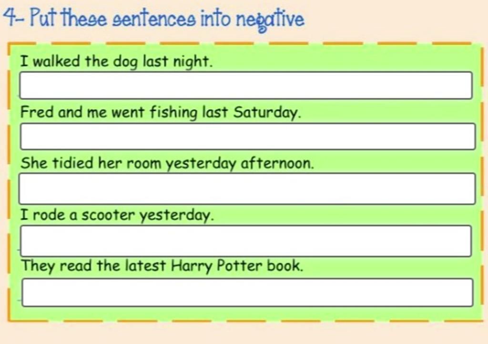Select the word "fishing" in second sentence
488x344 pixels.
(x=173, y=113)
